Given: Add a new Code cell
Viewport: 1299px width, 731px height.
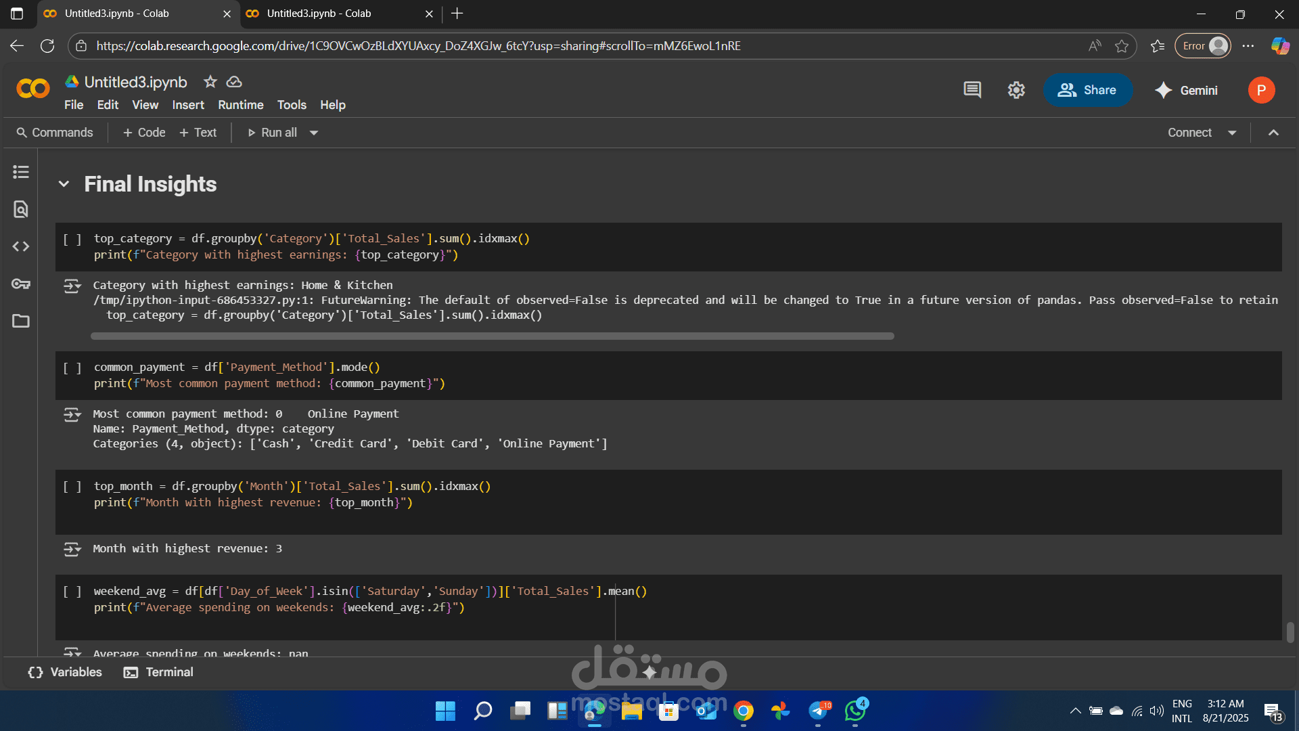Looking at the screenshot, I should [144, 133].
